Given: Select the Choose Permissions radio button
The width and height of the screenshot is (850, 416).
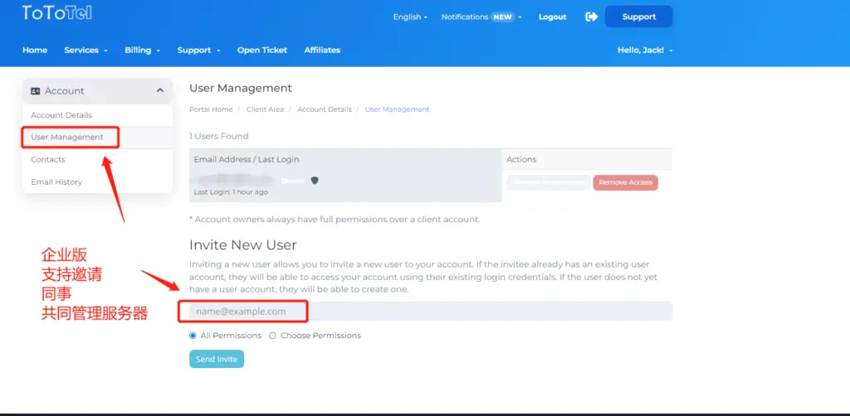Looking at the screenshot, I should [x=273, y=336].
